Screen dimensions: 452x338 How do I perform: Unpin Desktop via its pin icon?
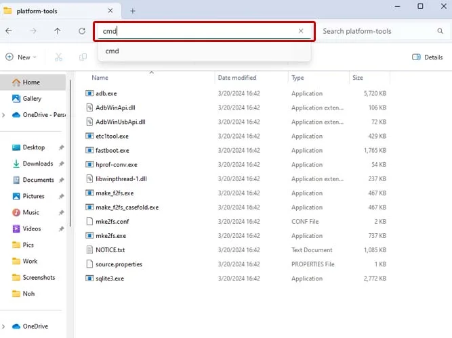click(61, 147)
